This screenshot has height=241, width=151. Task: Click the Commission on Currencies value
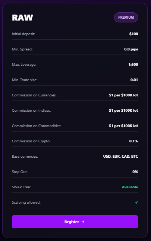point(123,95)
